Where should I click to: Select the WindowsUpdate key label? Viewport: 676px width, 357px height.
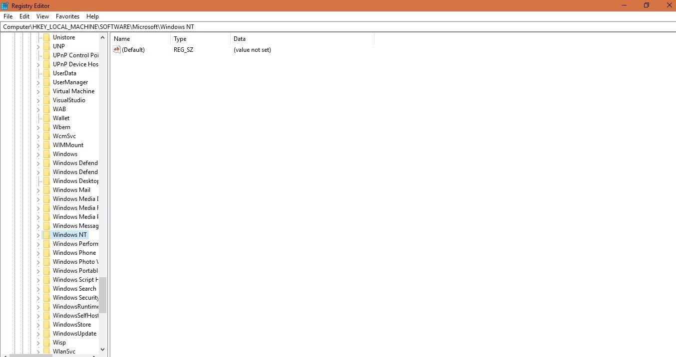[74, 334]
